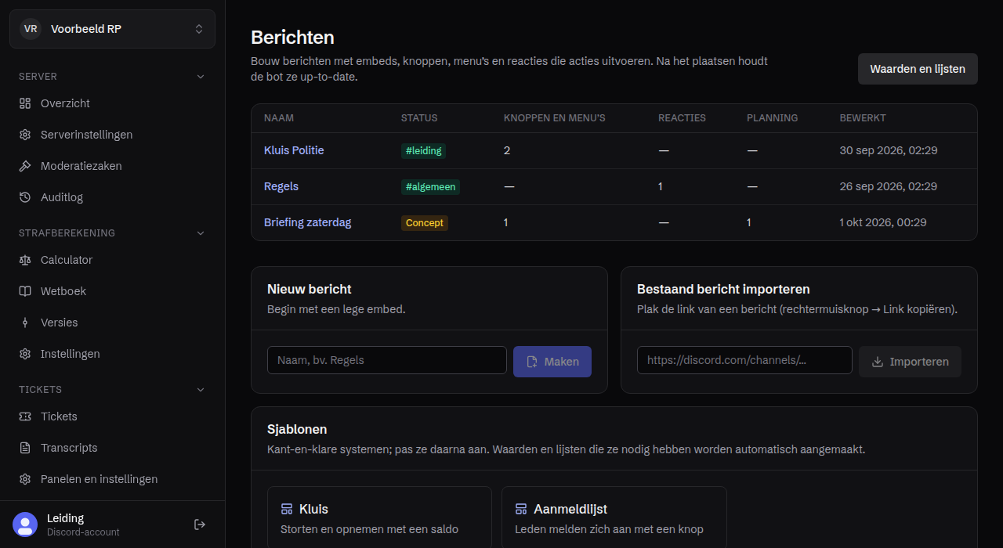Viewport: 1003px width, 548px height.
Task: Open the Voorbeeld RP server switcher
Action: point(112,29)
